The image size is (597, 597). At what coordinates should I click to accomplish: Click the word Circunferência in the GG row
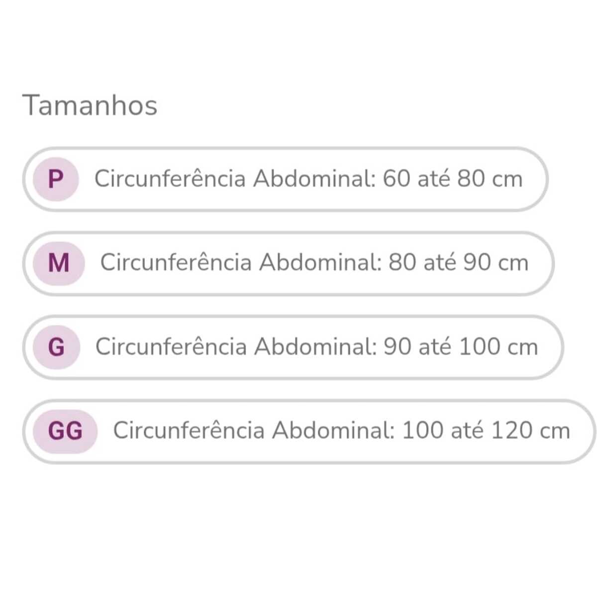tap(189, 431)
